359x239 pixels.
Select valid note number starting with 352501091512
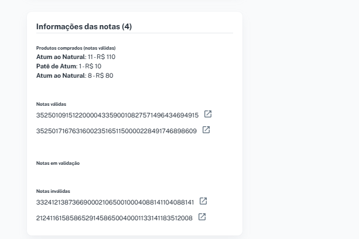coord(117,115)
